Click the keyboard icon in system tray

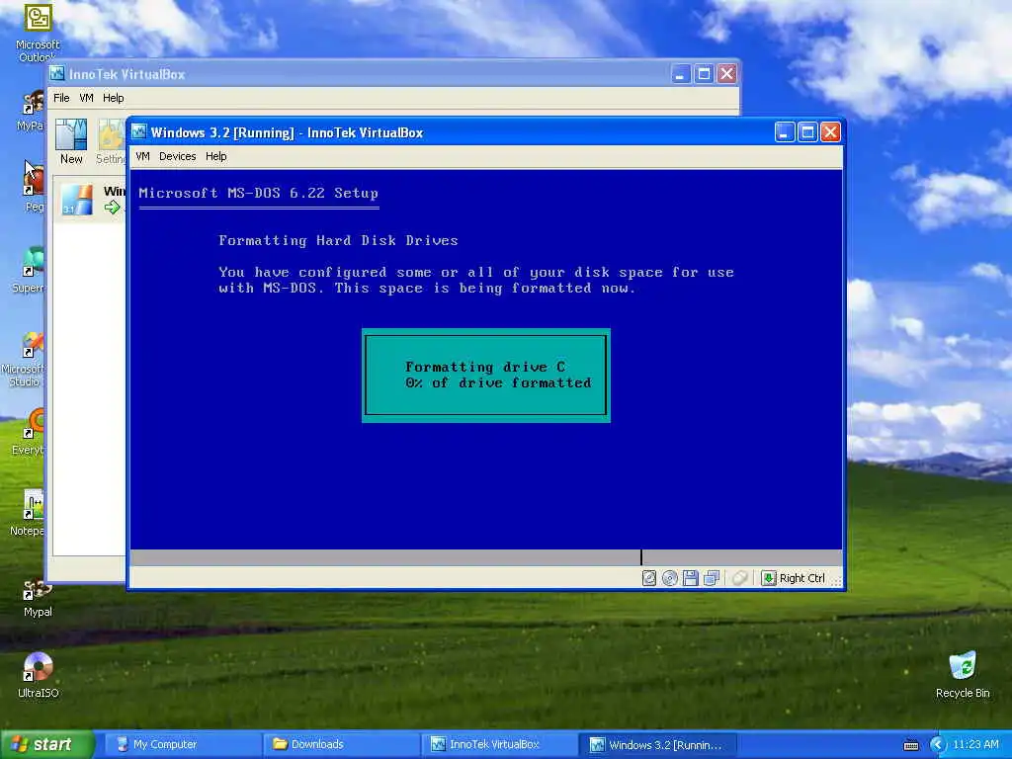910,745
